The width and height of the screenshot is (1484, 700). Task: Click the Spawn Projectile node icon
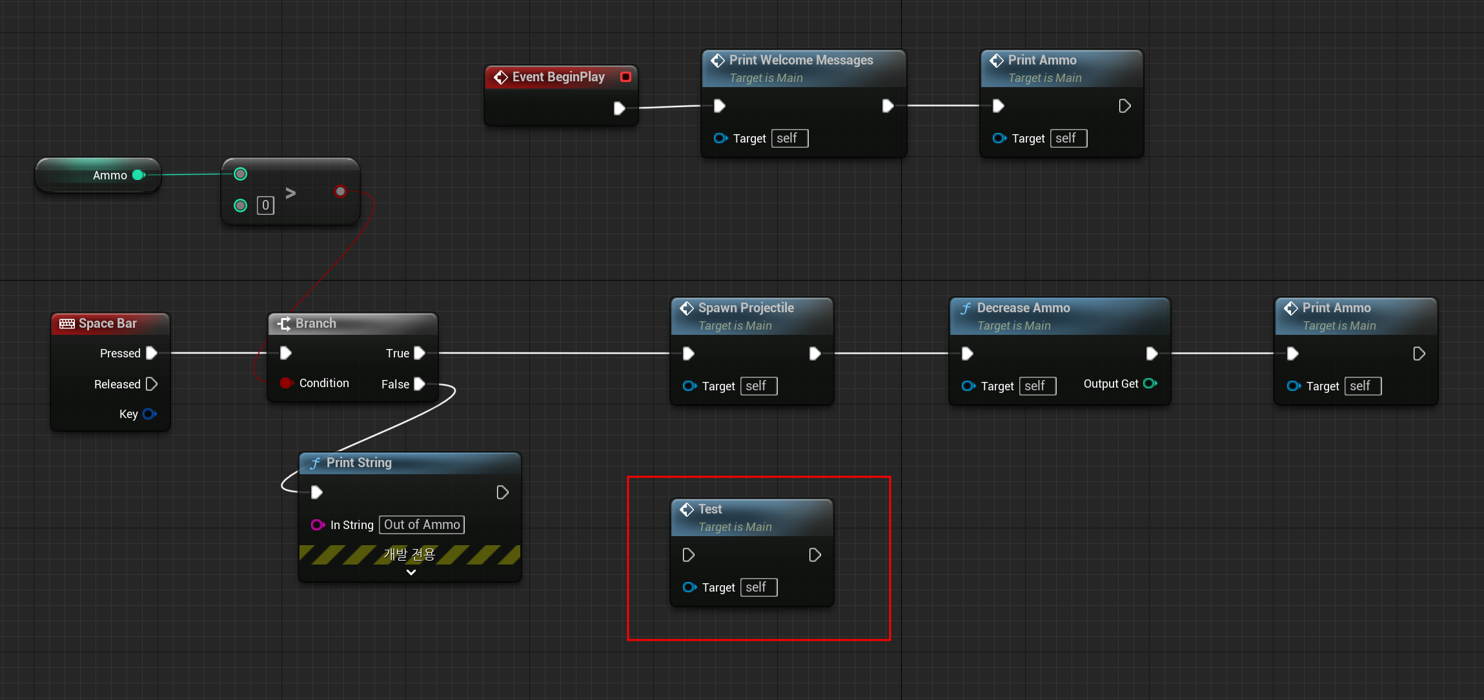pos(687,308)
